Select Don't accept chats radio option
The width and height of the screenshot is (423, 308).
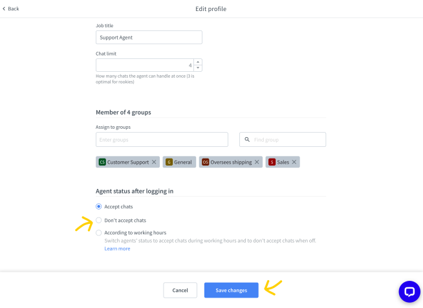99,220
